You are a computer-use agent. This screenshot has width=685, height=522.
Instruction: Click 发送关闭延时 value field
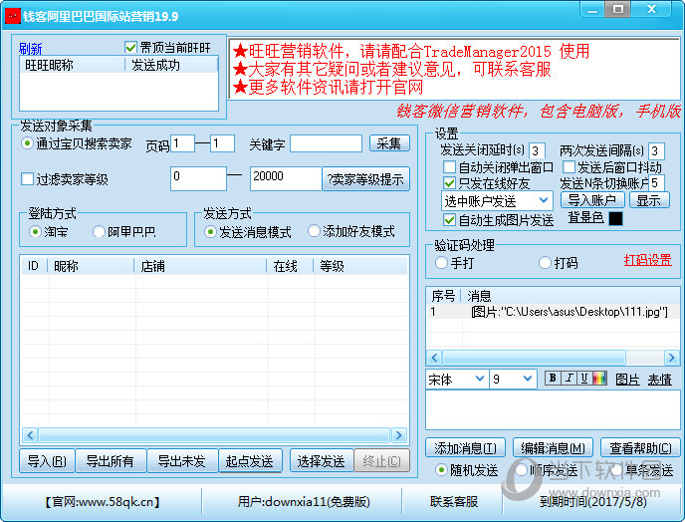(537, 150)
